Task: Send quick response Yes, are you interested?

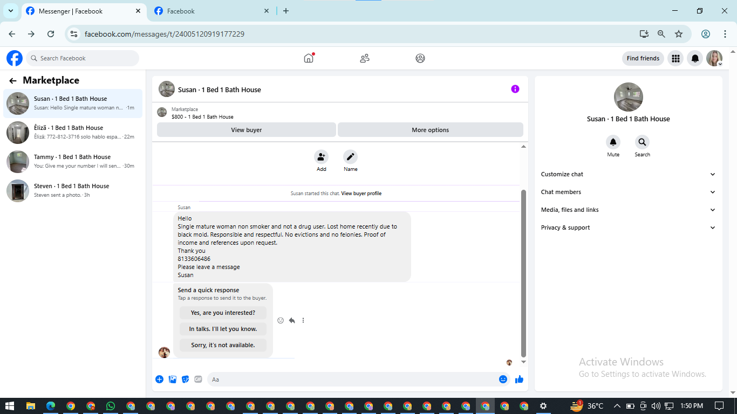Action: tap(223, 313)
